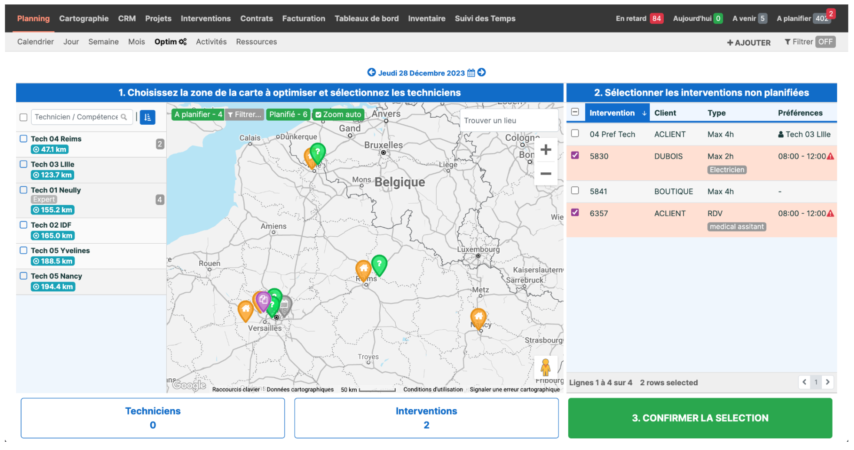
Task: Check Tech 03 Lille checkbox
Action: pyautogui.click(x=23, y=164)
